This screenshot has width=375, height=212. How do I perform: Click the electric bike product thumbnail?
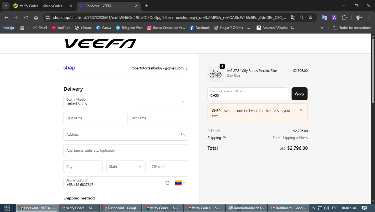pyautogui.click(x=215, y=73)
